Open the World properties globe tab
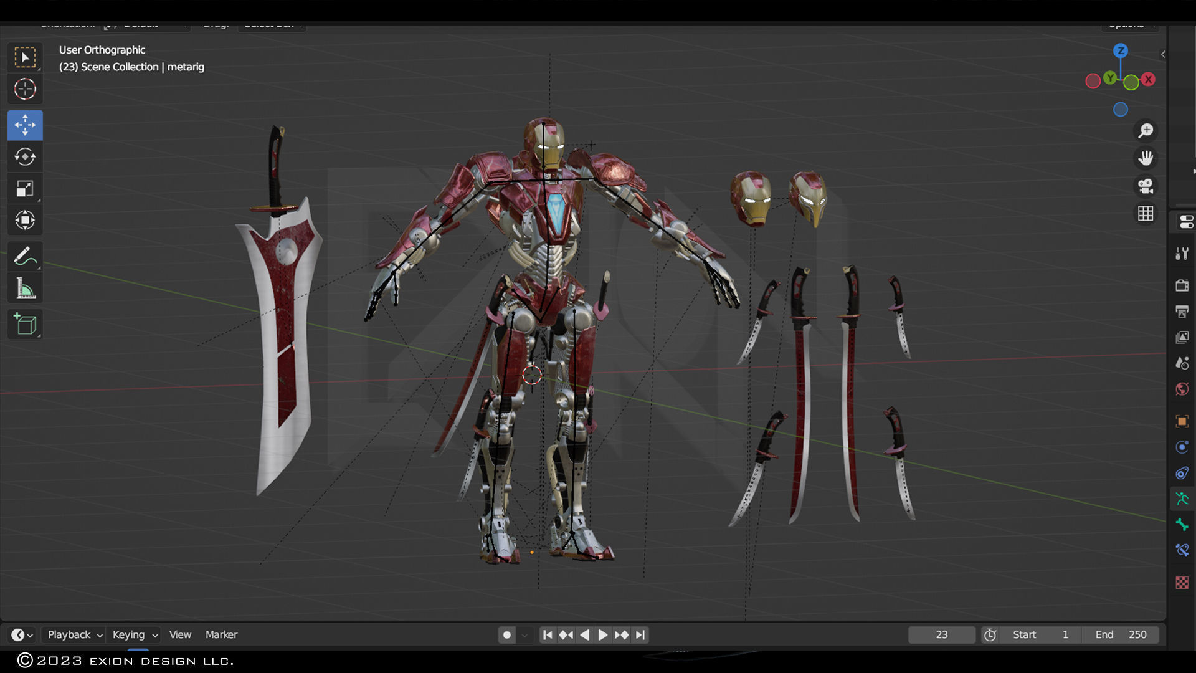Screen dimensions: 1196x673 point(1182,389)
